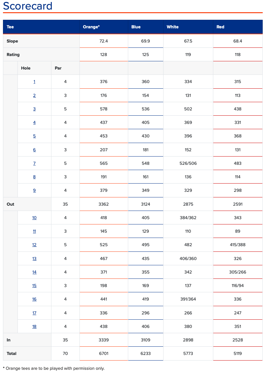This screenshot has height=379, width=267.
Task: Click the Blue tee column header
Action: coord(136,27)
